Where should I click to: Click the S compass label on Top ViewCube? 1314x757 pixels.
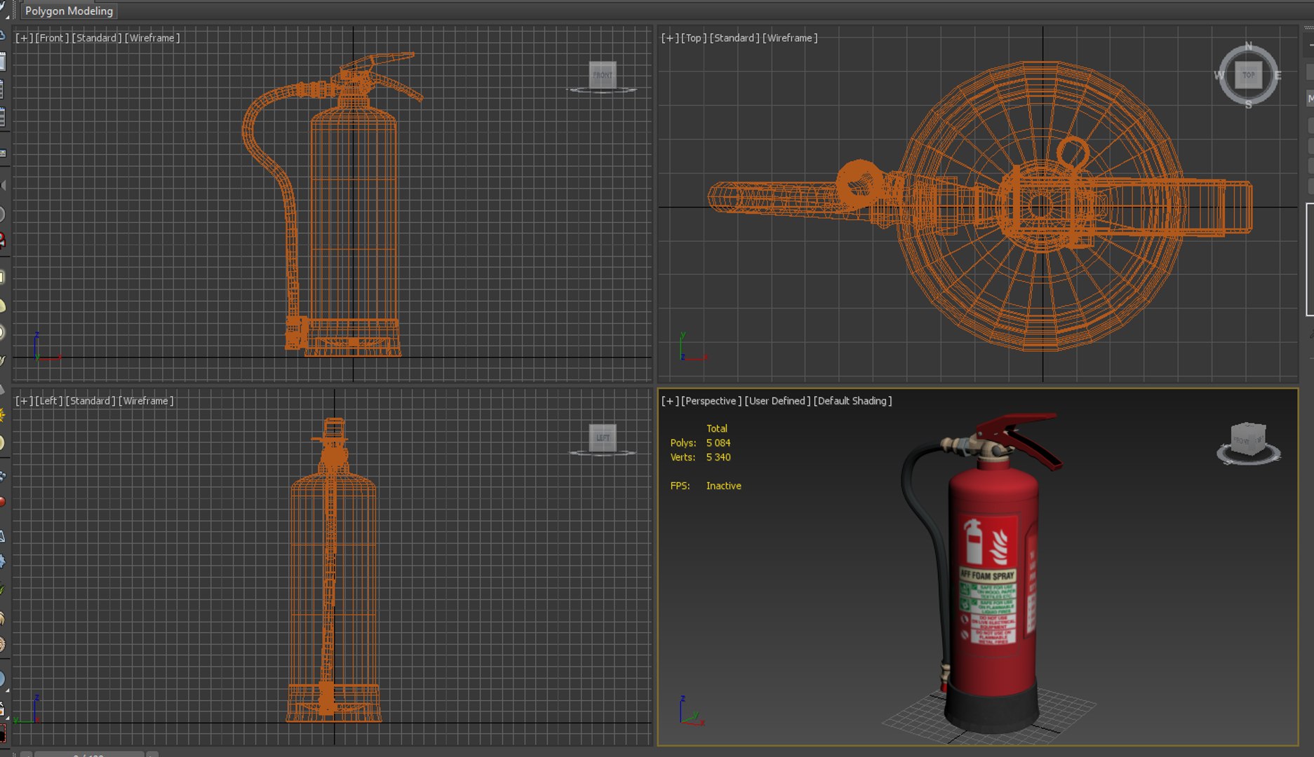pos(1248,104)
